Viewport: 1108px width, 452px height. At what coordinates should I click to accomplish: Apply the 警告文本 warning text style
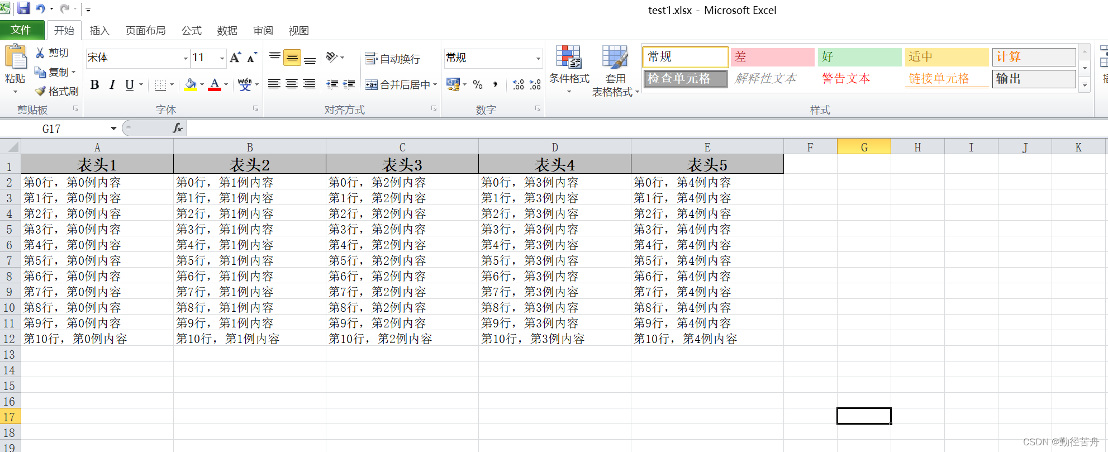point(859,79)
